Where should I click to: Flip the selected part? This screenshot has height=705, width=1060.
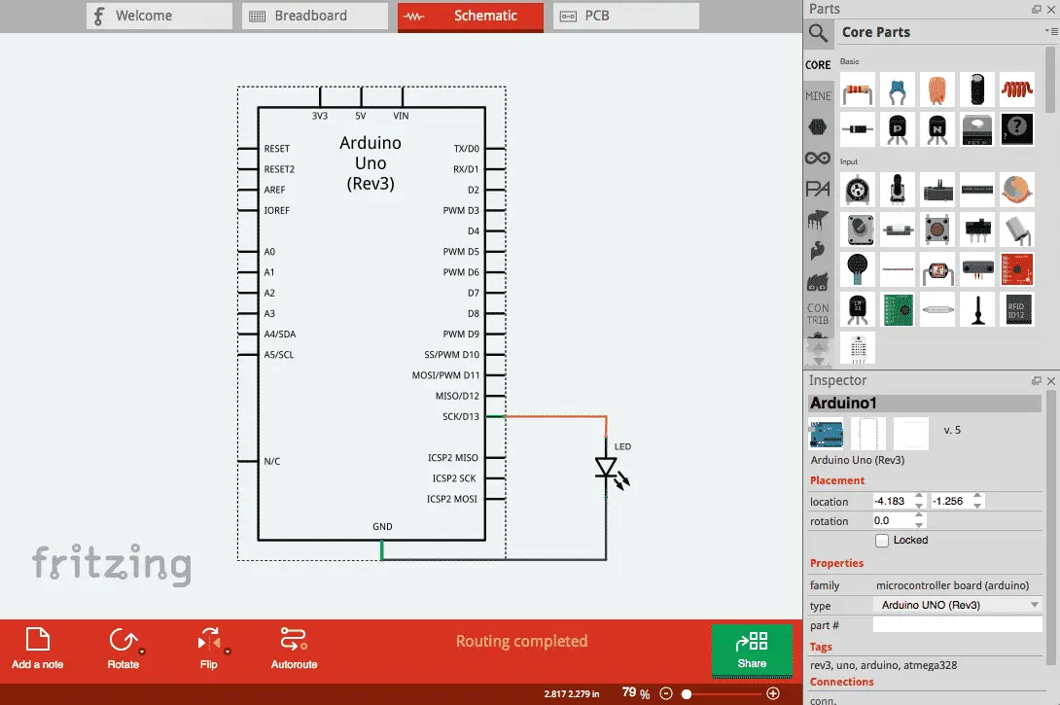(x=208, y=649)
